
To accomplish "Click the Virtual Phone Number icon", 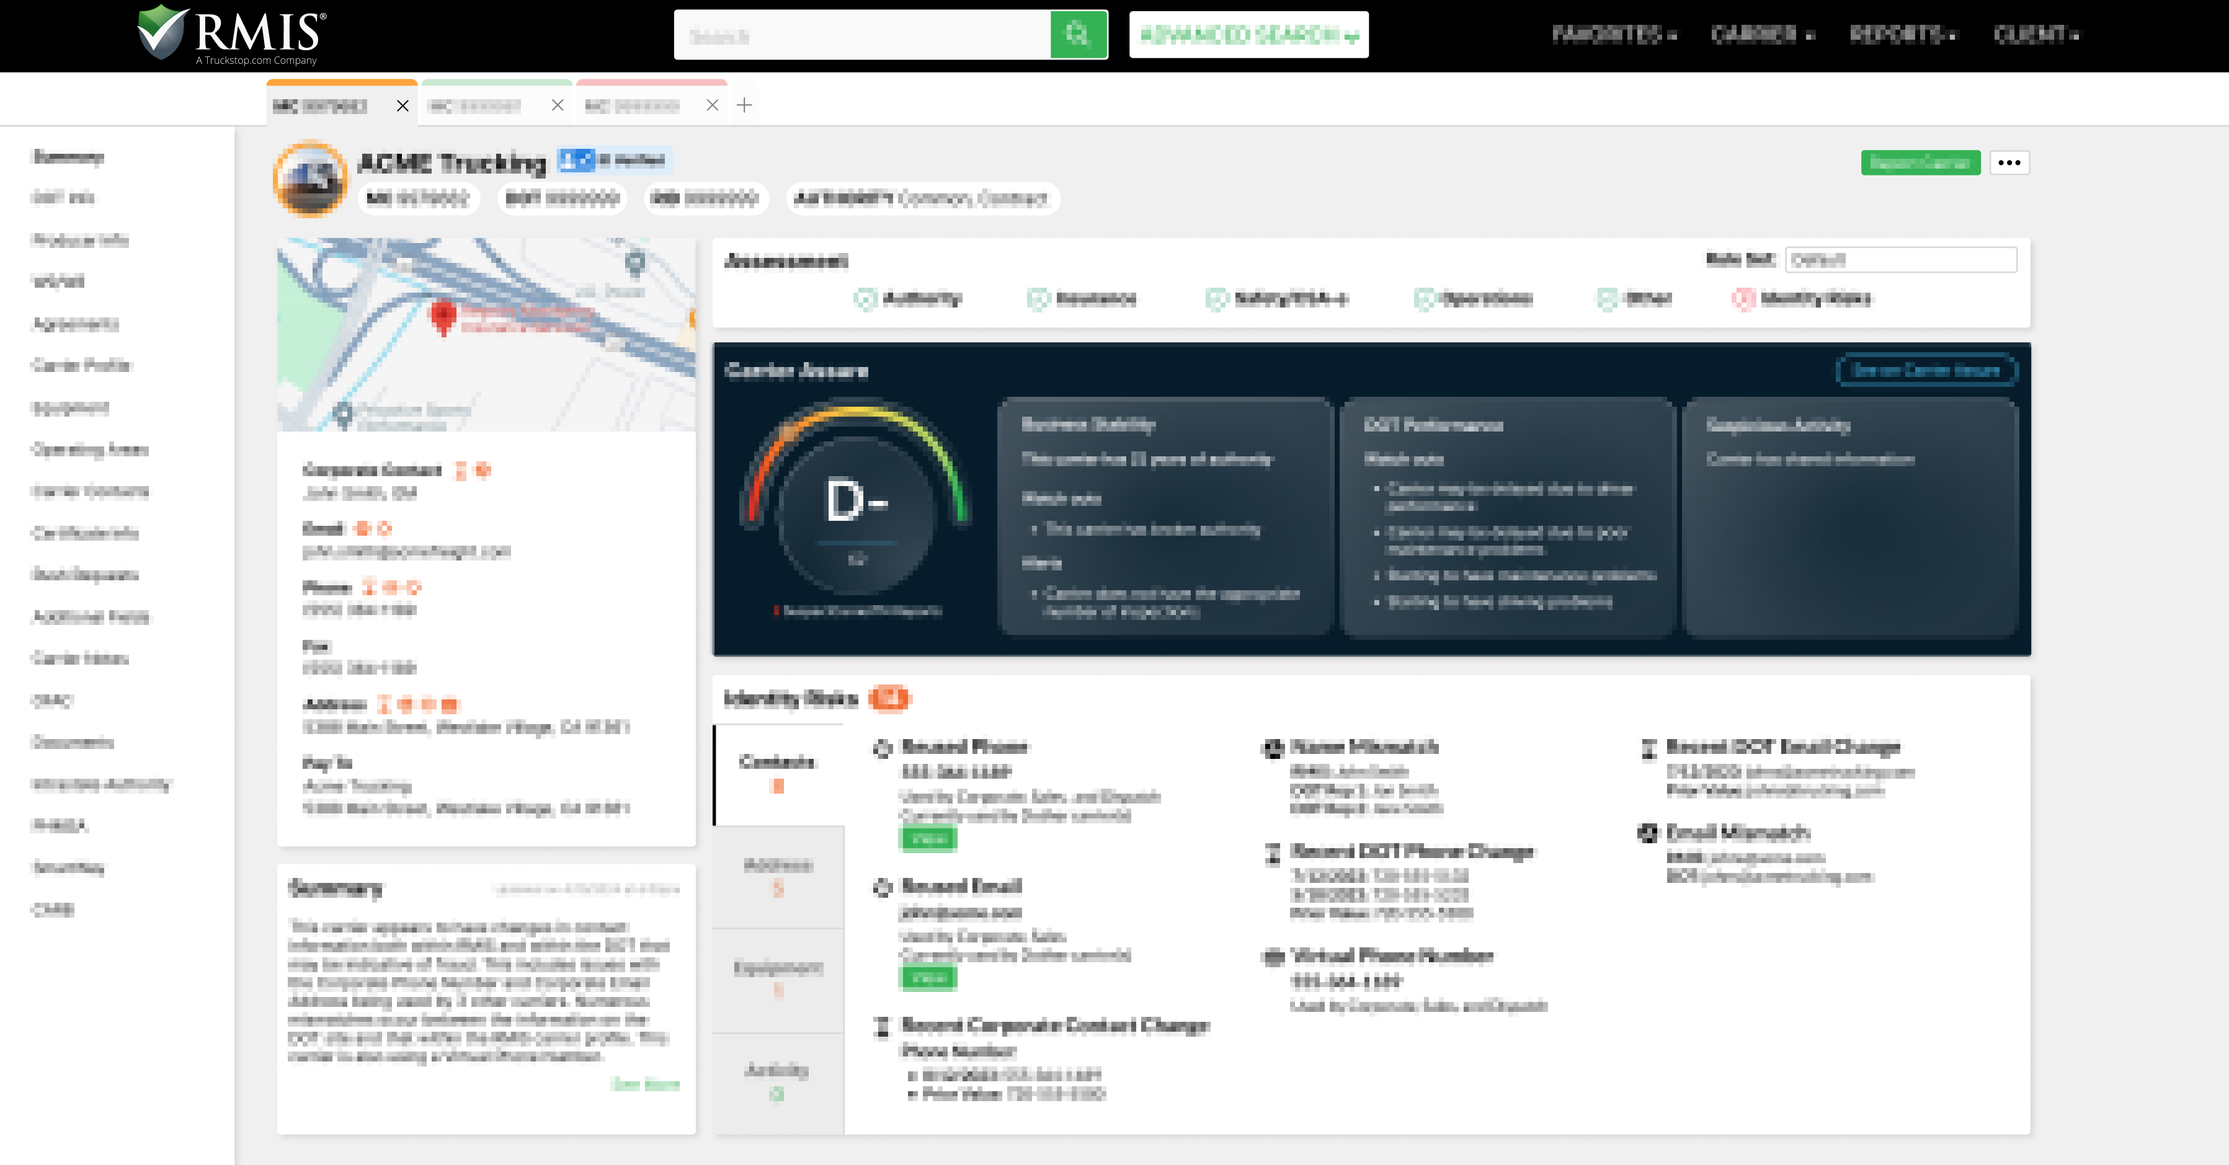I will click(x=1273, y=957).
